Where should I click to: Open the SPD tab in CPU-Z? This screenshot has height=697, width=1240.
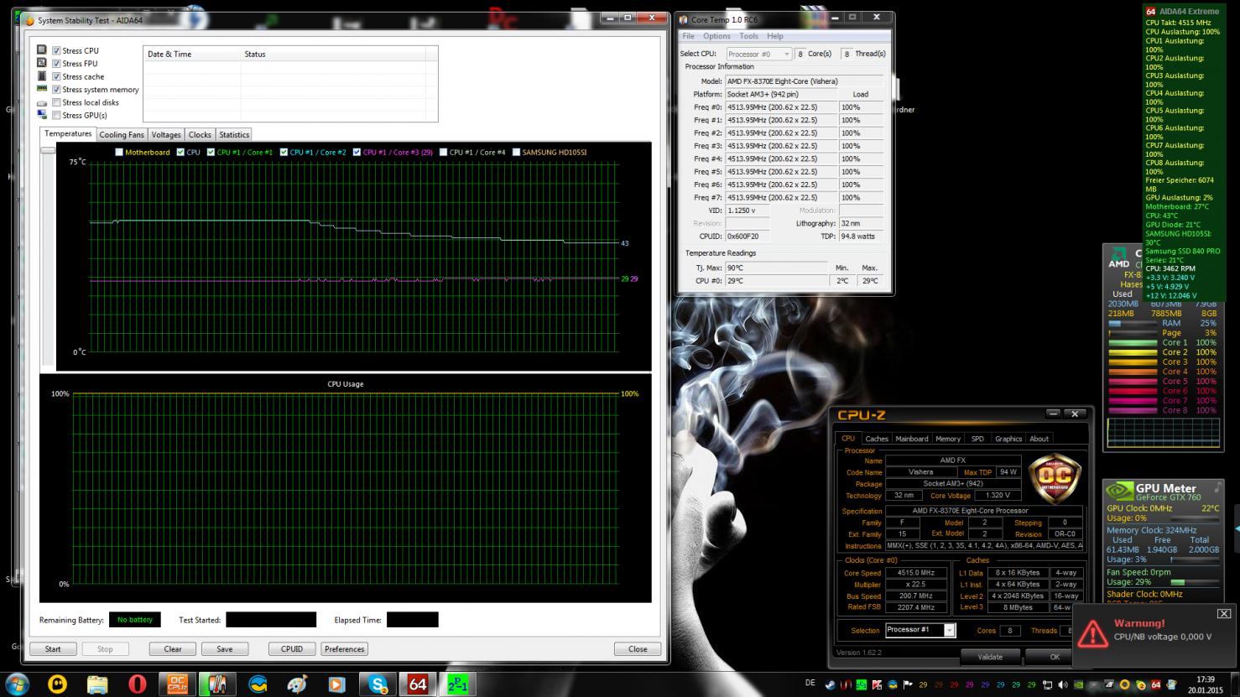[977, 439]
